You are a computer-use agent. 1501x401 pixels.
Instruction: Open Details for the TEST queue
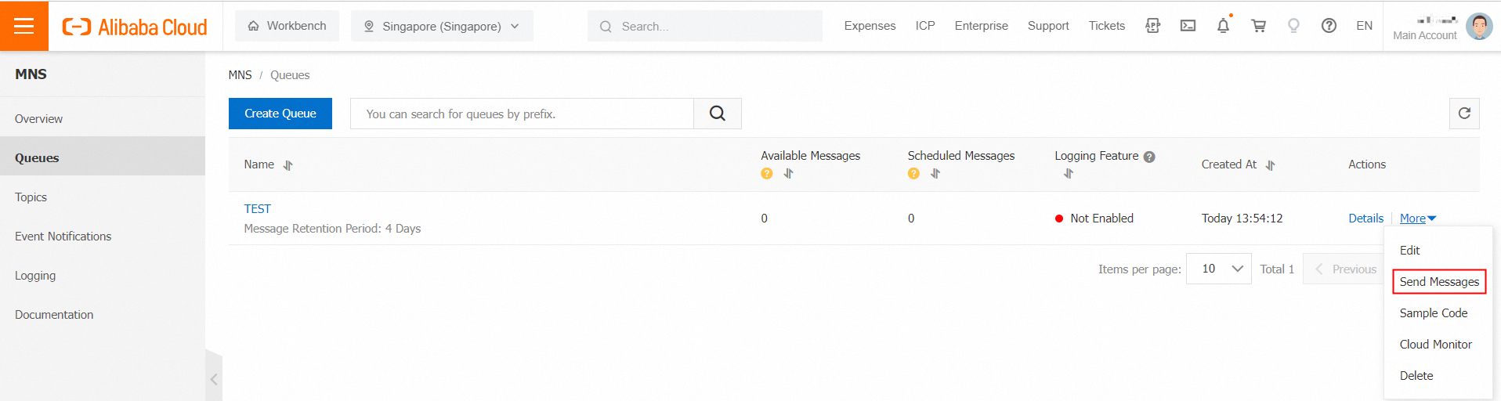pyautogui.click(x=1365, y=218)
